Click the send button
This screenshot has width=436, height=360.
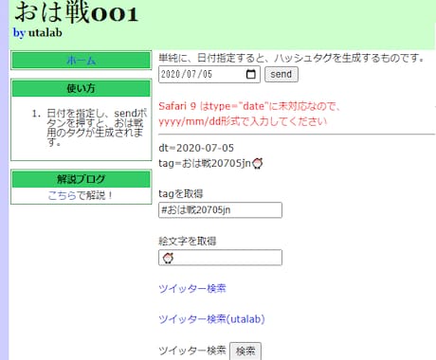tap(282, 75)
